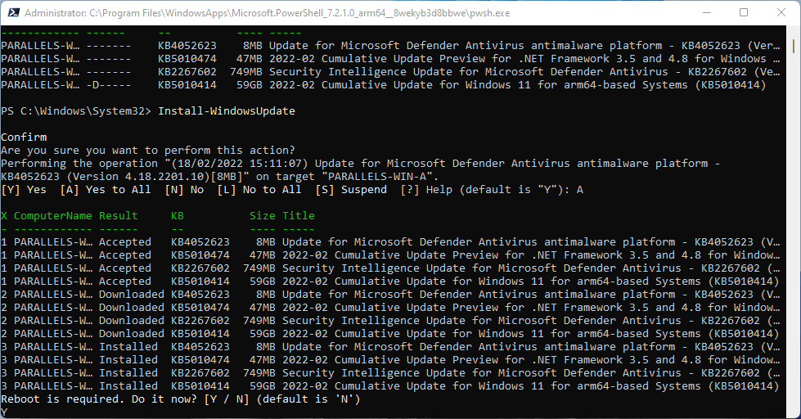Click the Result column header
Viewport: 801px width, 419px height.
pyautogui.click(x=118, y=215)
